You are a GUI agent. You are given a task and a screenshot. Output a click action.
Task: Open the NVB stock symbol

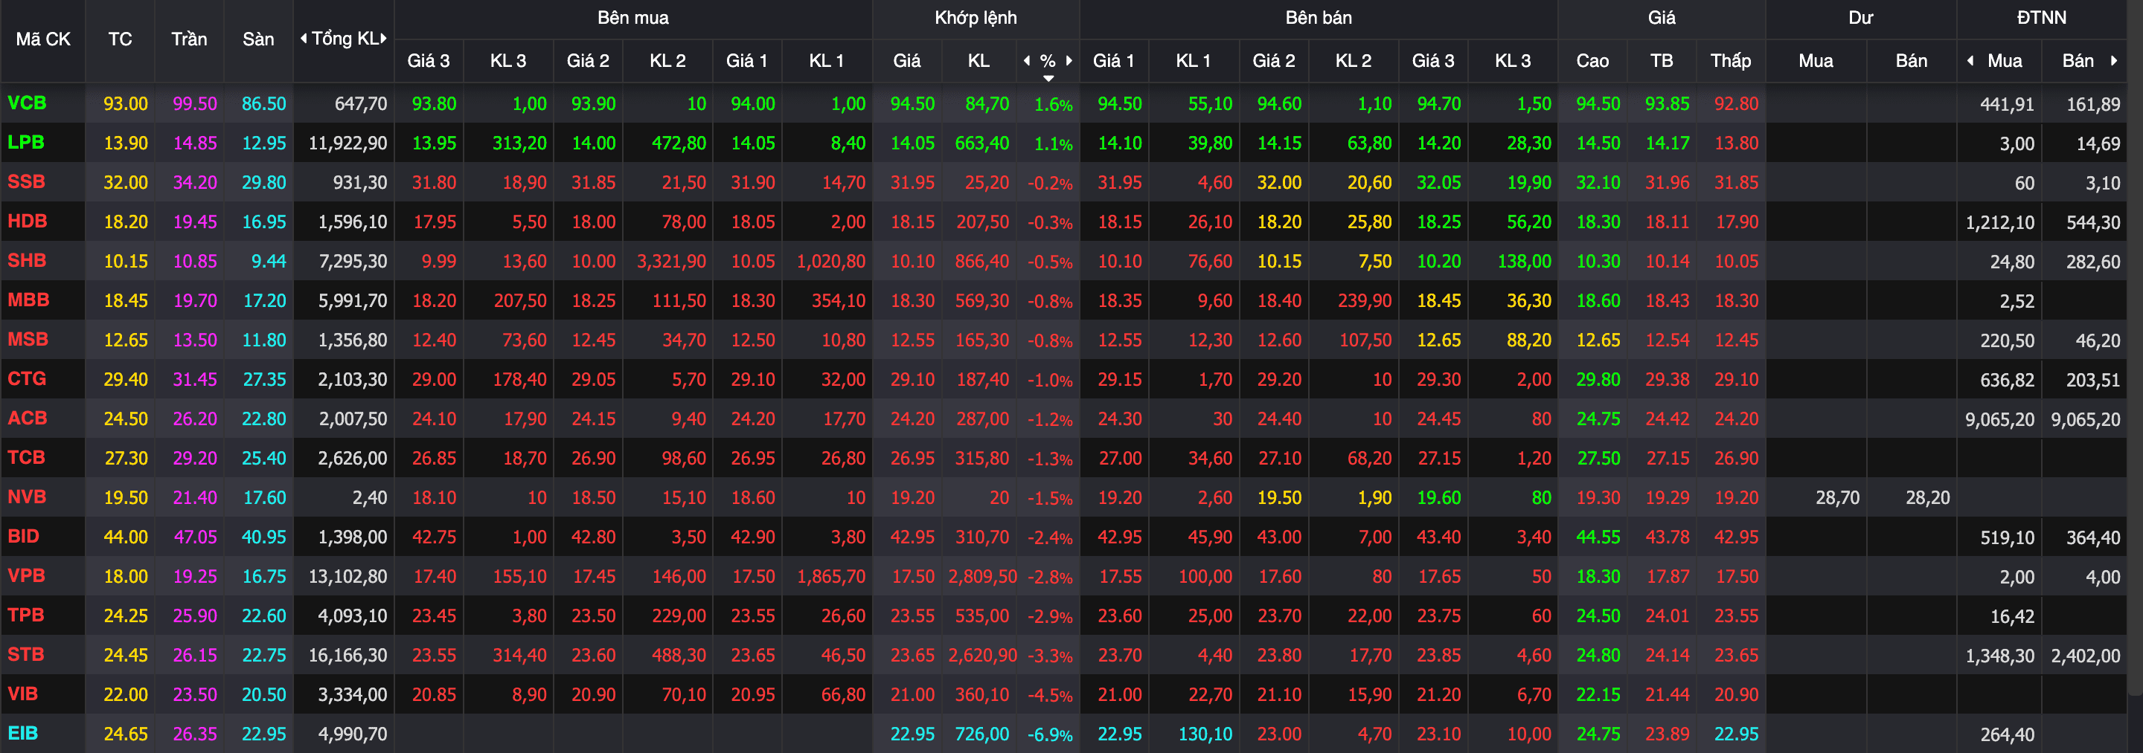(27, 497)
